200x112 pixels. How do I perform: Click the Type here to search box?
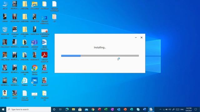(28, 109)
